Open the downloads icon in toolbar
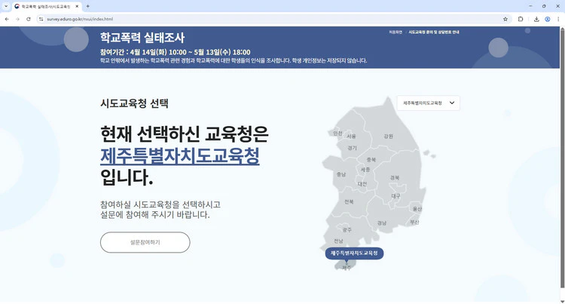Viewport: 565px width, 304px height. point(536,19)
